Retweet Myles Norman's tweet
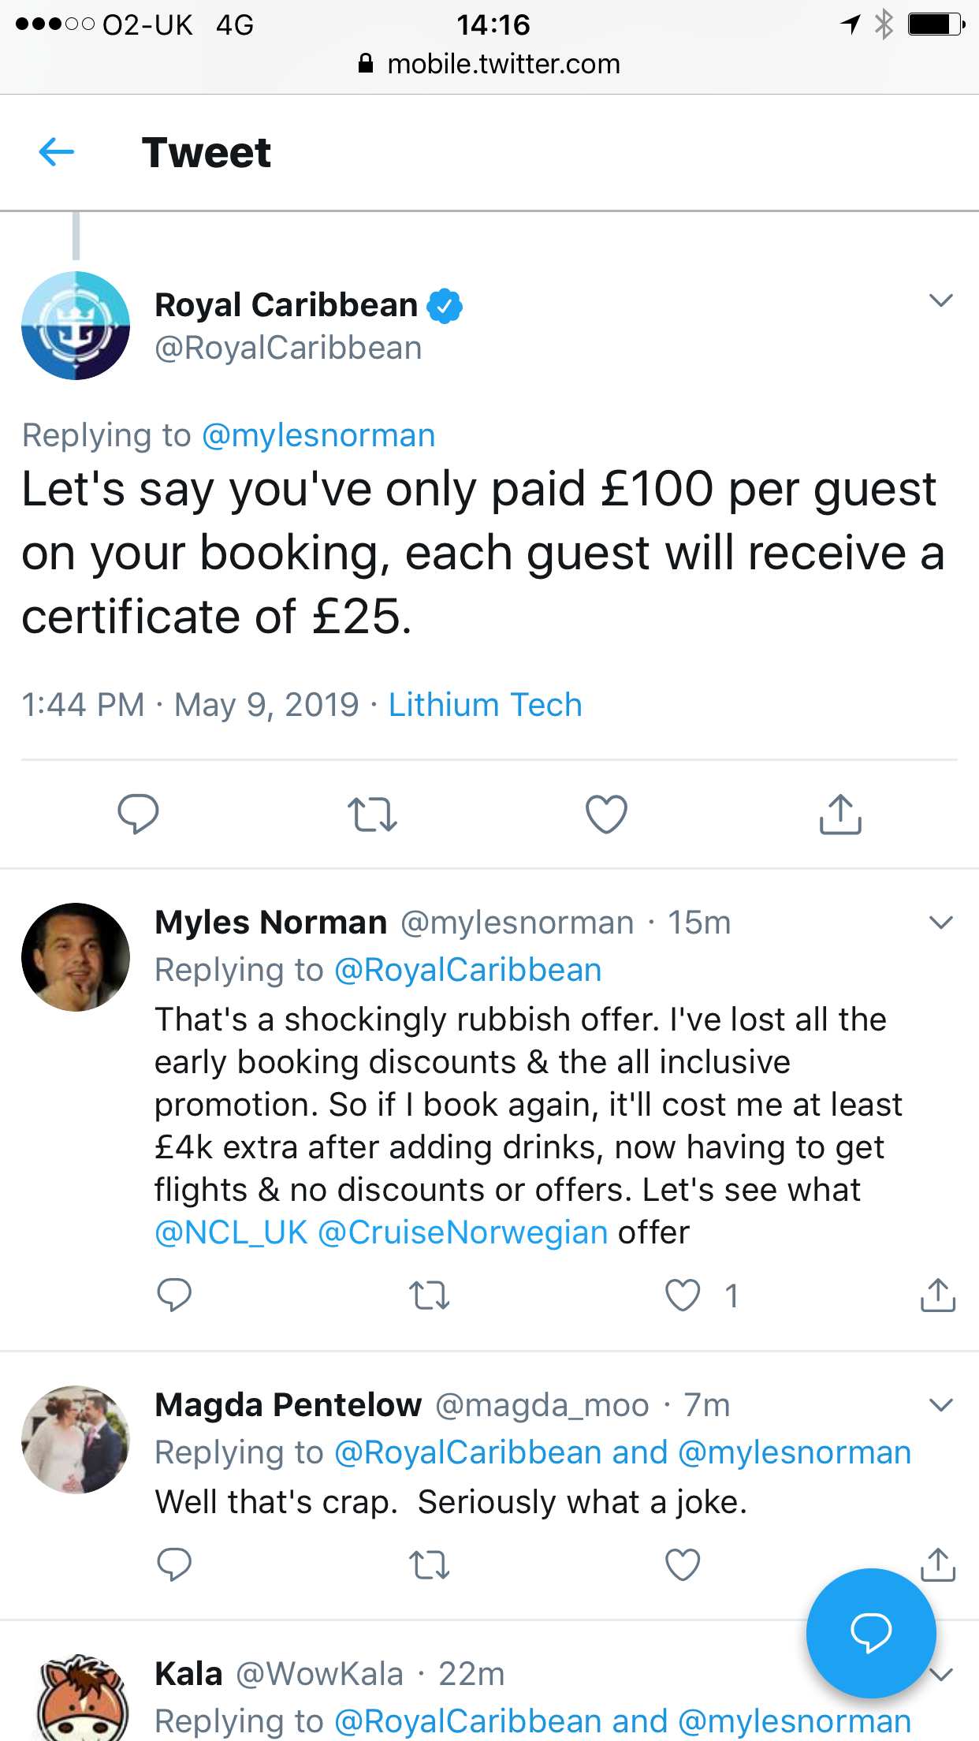This screenshot has width=979, height=1741. (430, 1295)
